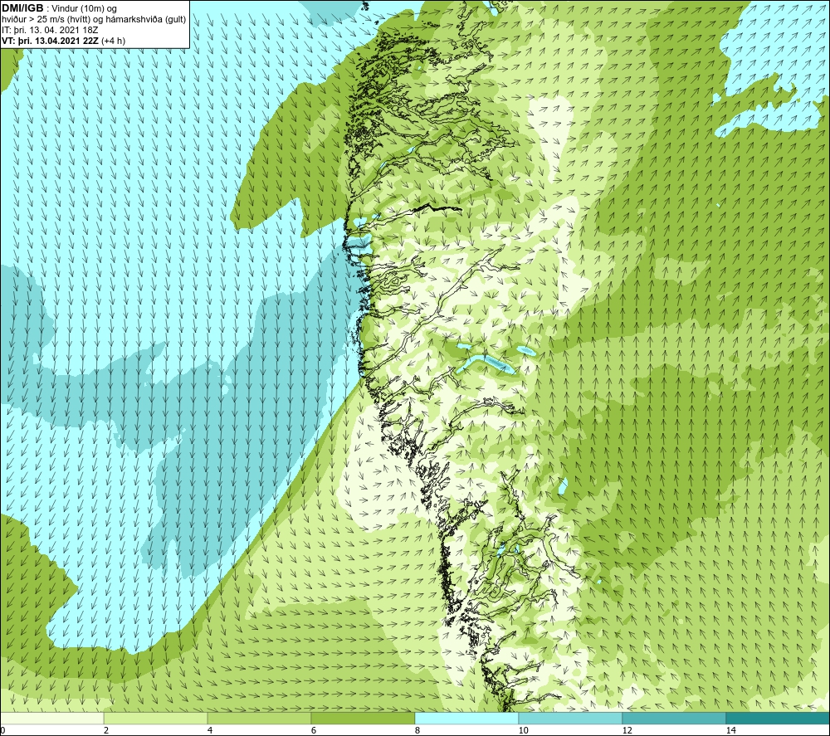The height and width of the screenshot is (736, 830).
Task: Click the '4' legend scale label
Action: [x=210, y=731]
